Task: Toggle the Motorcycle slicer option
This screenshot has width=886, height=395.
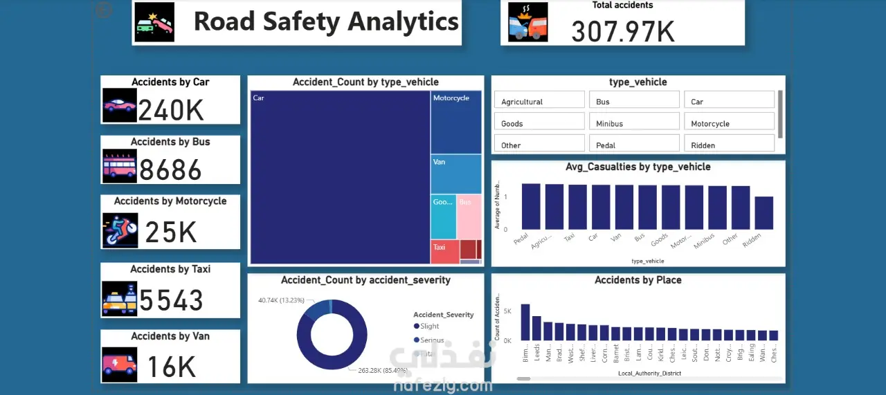Action: click(730, 121)
